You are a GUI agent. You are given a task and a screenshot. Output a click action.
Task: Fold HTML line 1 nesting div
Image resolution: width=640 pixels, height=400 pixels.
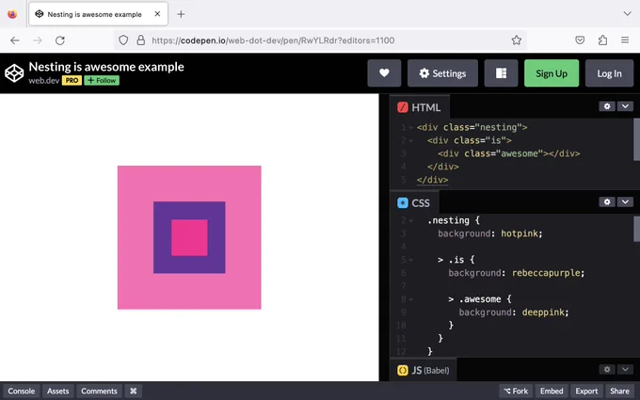(x=411, y=128)
